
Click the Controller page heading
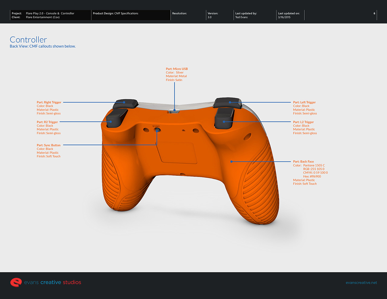[x=28, y=39]
